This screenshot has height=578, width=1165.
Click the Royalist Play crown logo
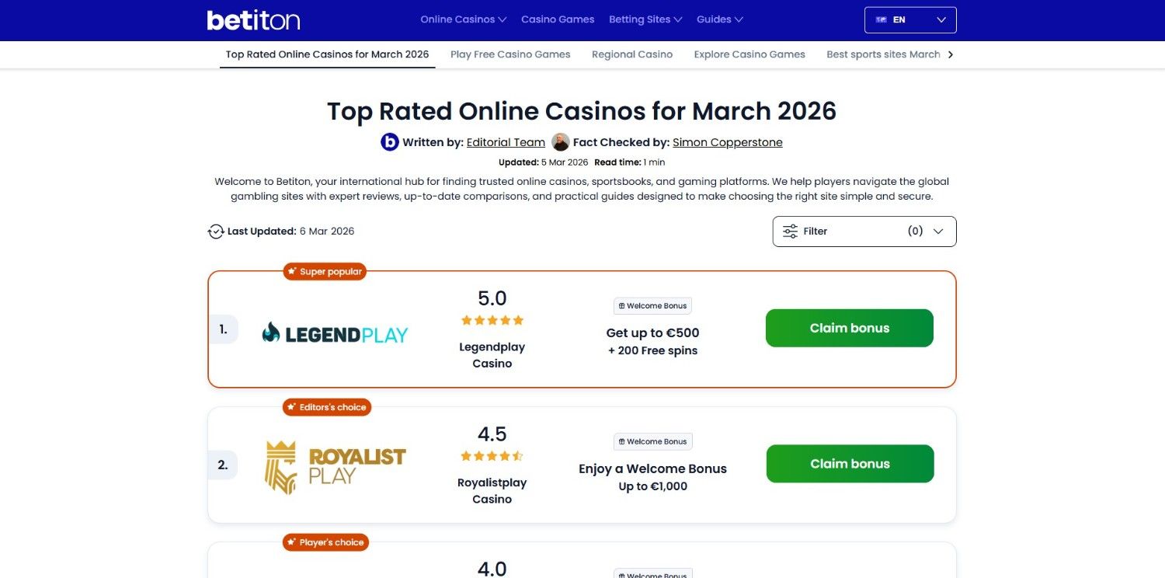coord(280,466)
